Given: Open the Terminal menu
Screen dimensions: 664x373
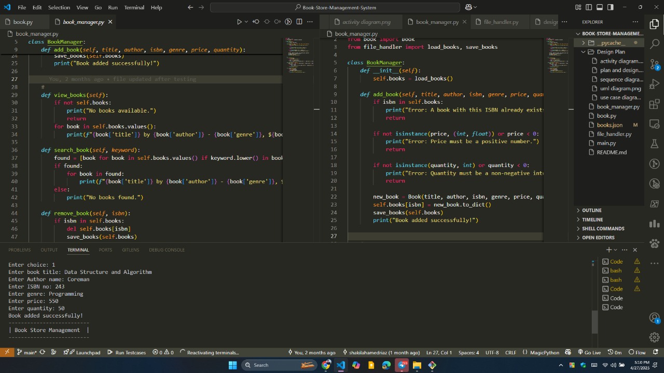Looking at the screenshot, I should [x=134, y=7].
